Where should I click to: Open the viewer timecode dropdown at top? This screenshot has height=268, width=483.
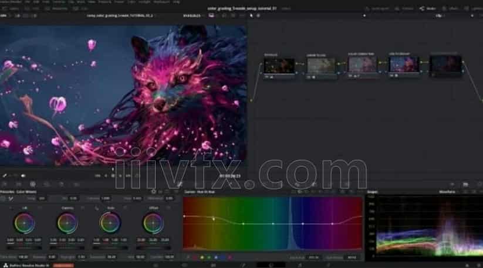pos(193,15)
